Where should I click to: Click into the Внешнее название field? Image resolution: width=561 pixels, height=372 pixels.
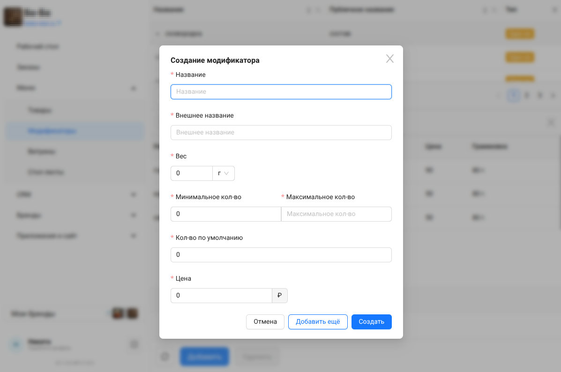click(281, 133)
